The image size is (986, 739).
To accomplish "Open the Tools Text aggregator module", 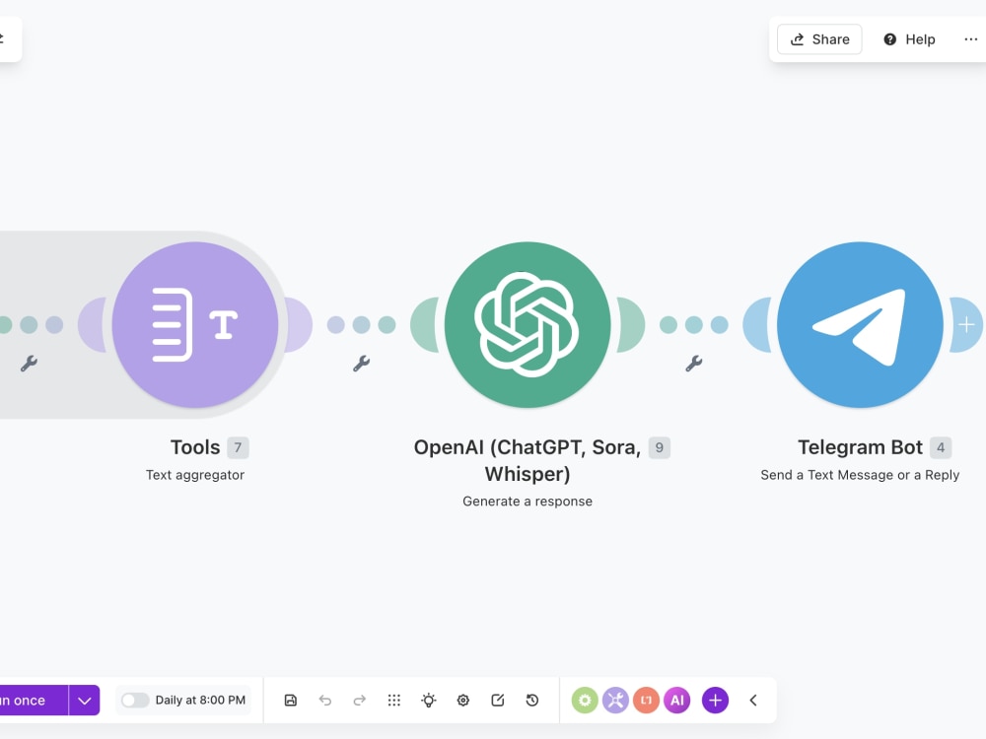I will (x=195, y=325).
